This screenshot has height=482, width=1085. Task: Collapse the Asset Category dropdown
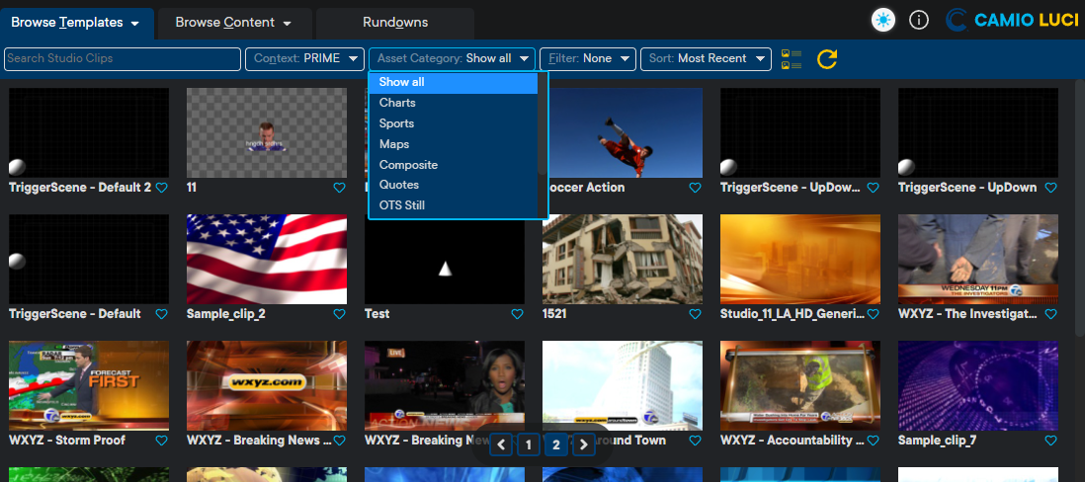(x=452, y=59)
